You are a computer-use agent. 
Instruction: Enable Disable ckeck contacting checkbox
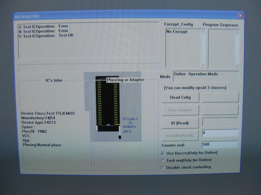[x=162, y=167]
